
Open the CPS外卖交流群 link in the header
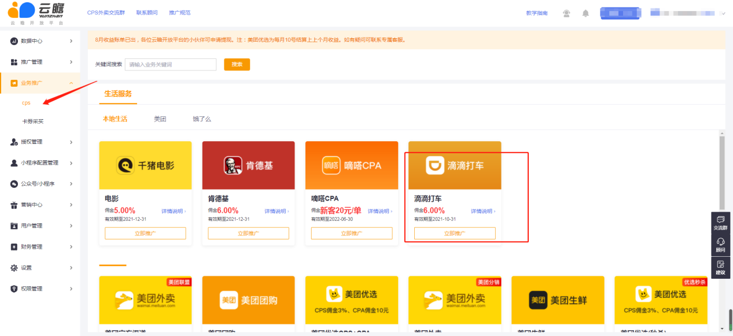pyautogui.click(x=106, y=13)
